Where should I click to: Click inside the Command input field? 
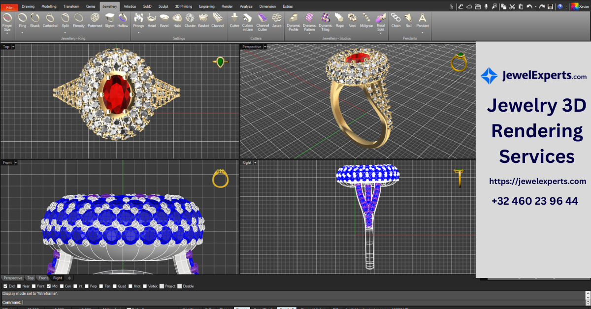tap(74, 302)
